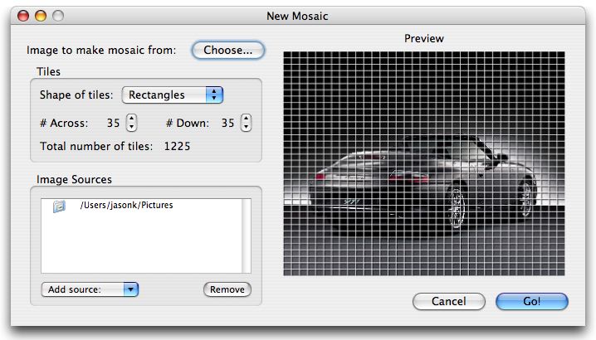596x340 pixels.
Task: Open the Shape of tiles Rectangles dropdown
Action: tap(172, 95)
